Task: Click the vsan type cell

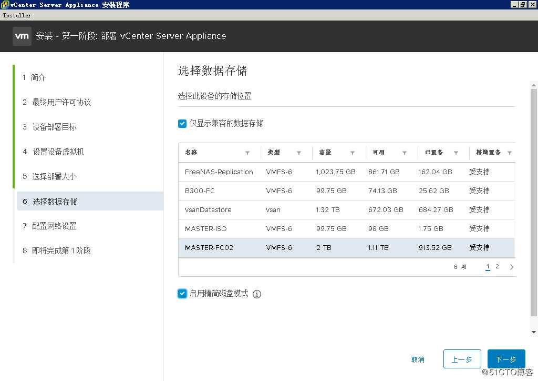Action: point(273,209)
